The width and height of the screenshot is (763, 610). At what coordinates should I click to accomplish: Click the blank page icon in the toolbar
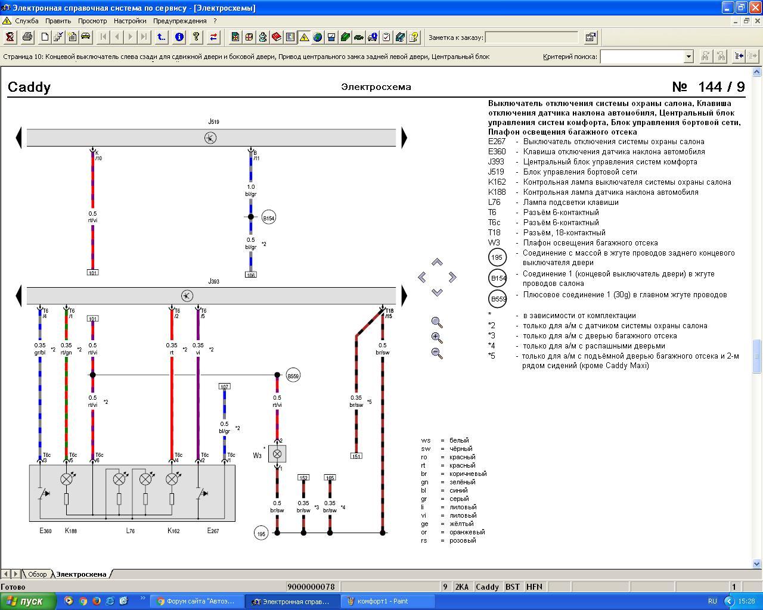point(45,37)
